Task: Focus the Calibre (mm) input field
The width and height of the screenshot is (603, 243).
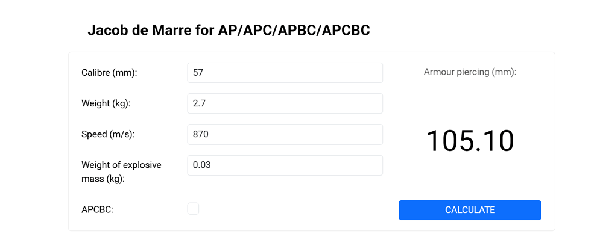Action: pos(285,73)
